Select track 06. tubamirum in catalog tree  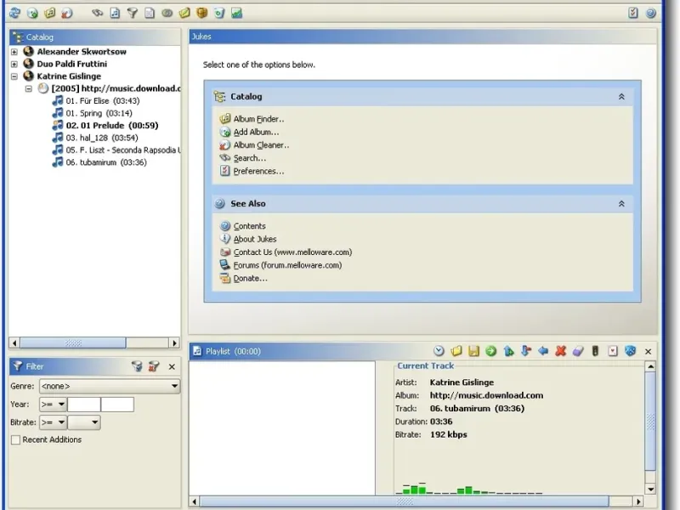[x=106, y=162]
